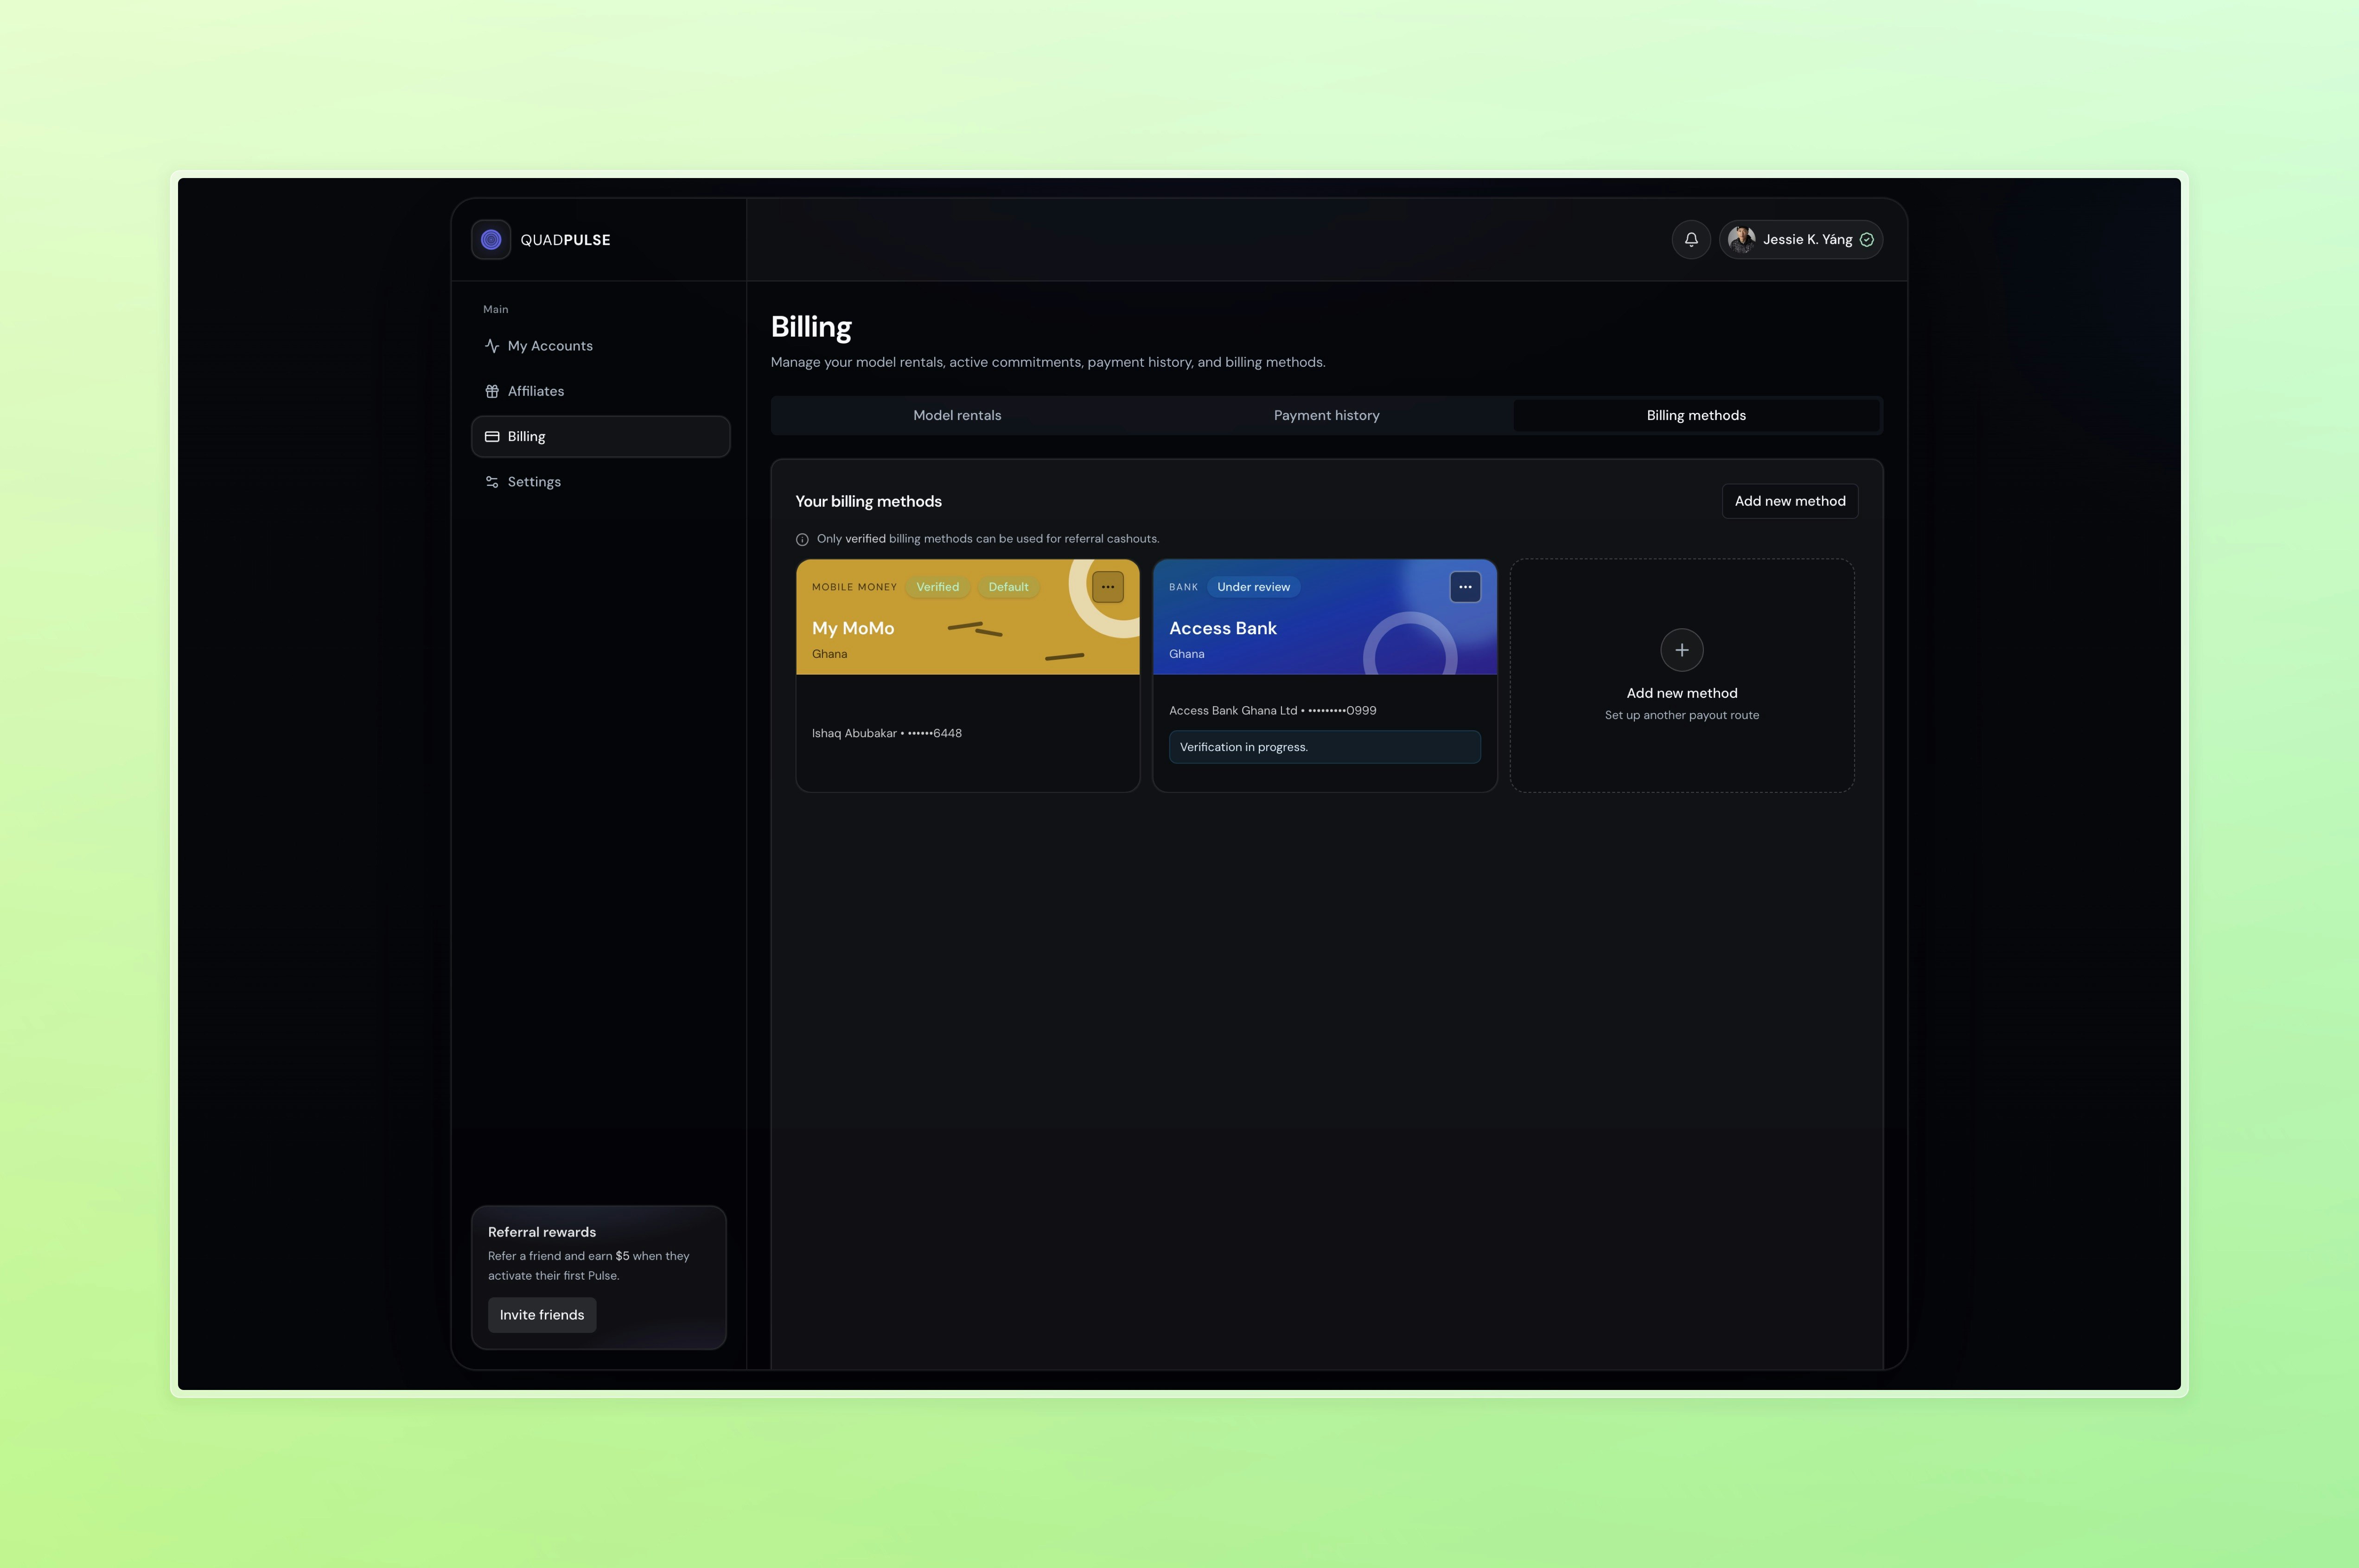Click the info icon beside verified notice

(802, 540)
